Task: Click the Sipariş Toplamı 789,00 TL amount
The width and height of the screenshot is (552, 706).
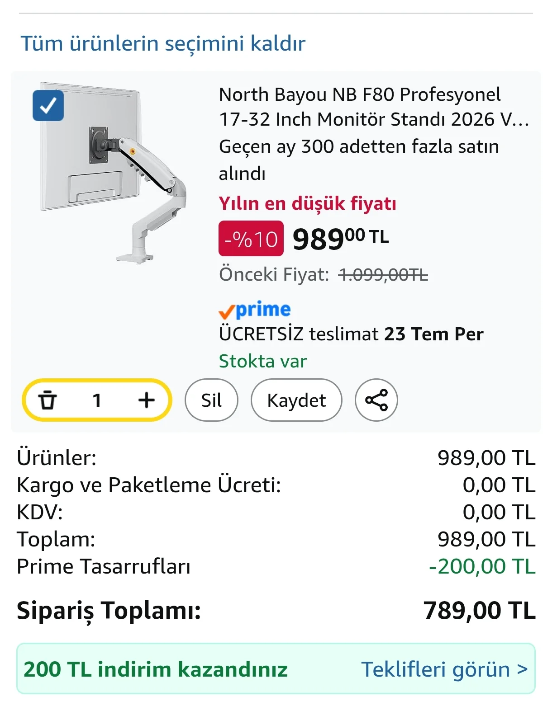Action: (x=480, y=610)
